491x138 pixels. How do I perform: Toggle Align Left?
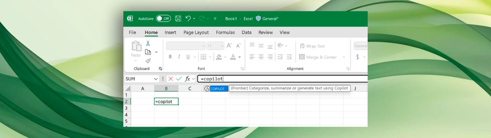252,57
